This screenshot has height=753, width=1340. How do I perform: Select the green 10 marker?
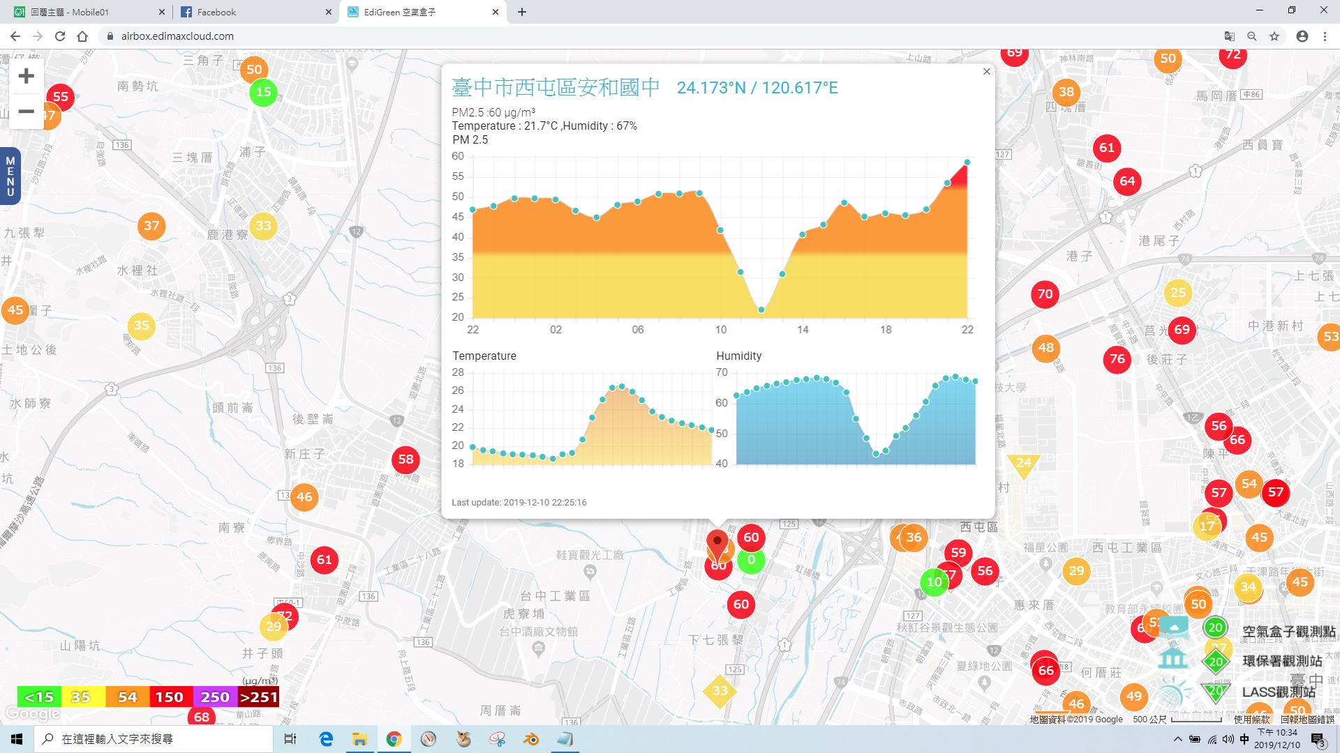pos(934,582)
